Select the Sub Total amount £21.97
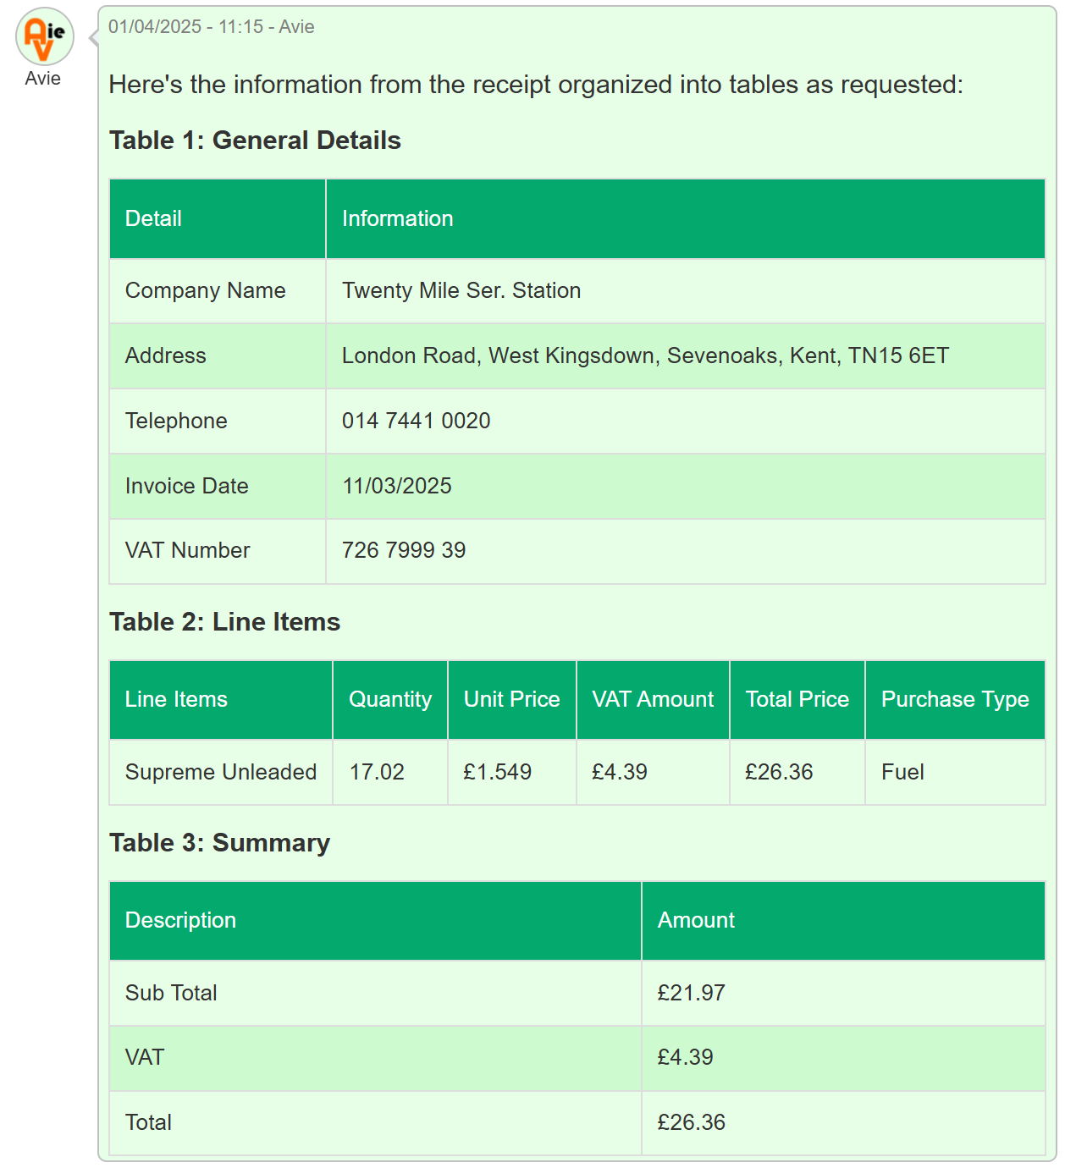 (691, 993)
